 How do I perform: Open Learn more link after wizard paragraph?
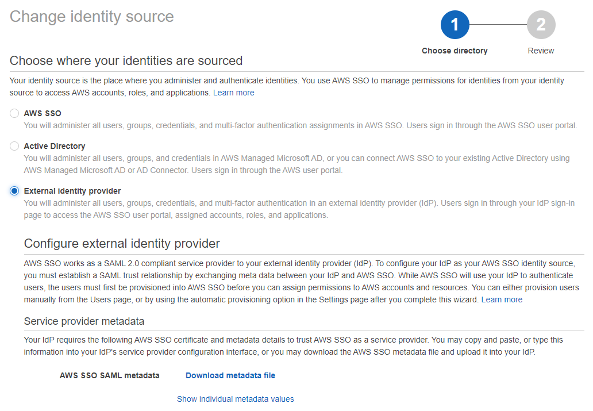point(502,299)
